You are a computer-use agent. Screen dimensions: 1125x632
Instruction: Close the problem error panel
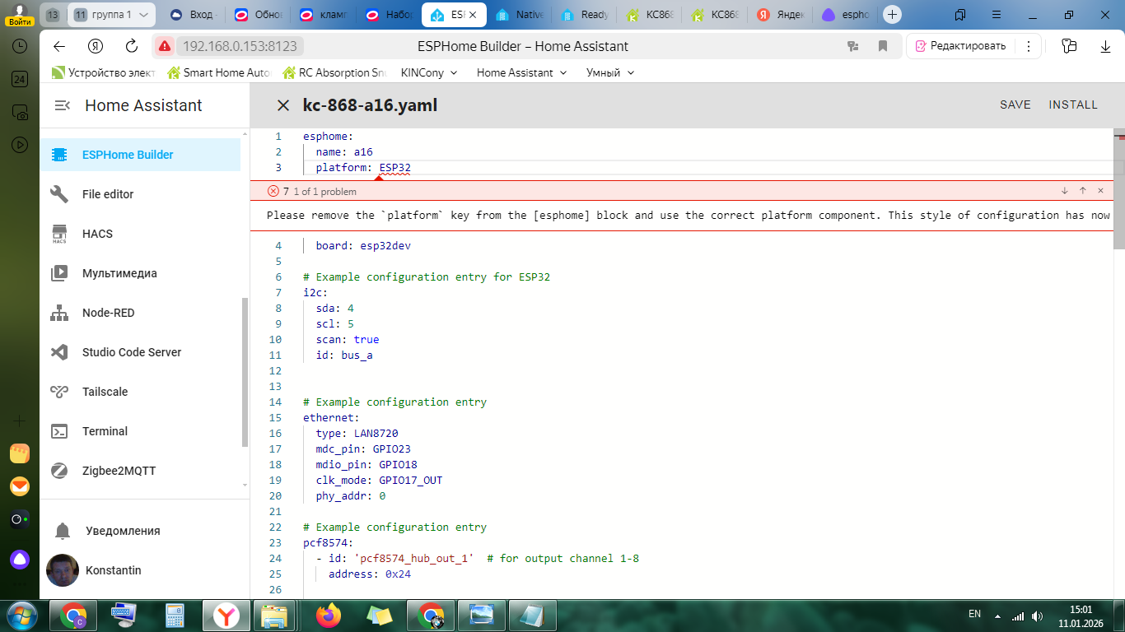1100,191
